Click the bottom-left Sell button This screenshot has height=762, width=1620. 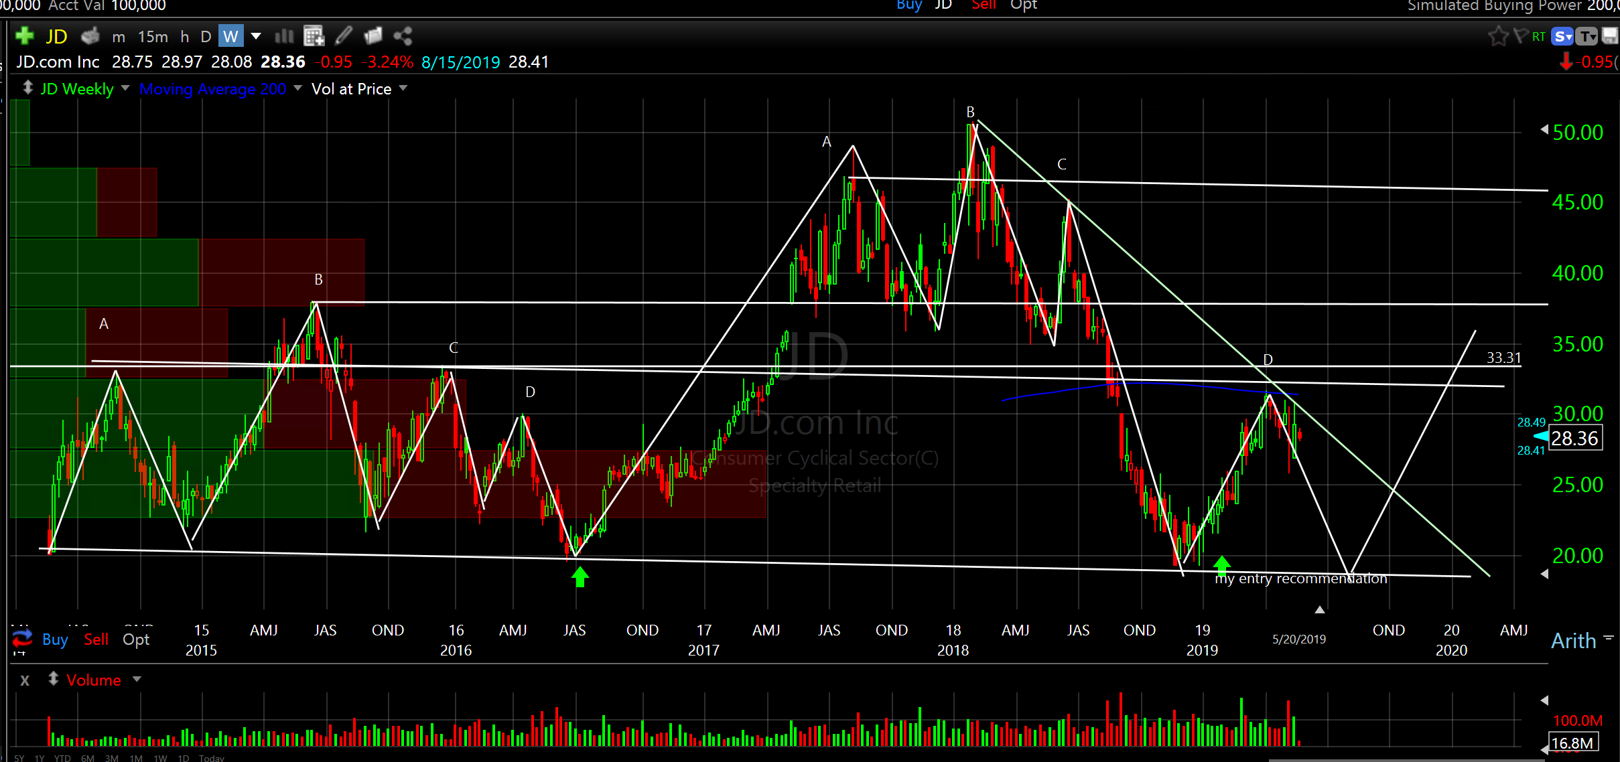[96, 639]
